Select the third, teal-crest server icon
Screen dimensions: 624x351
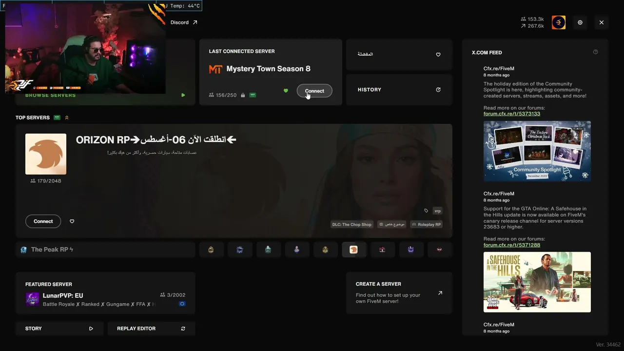pos(268,250)
